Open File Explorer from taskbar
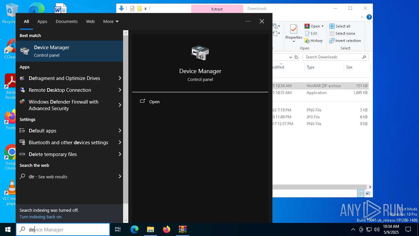The image size is (419, 236). 150,229
